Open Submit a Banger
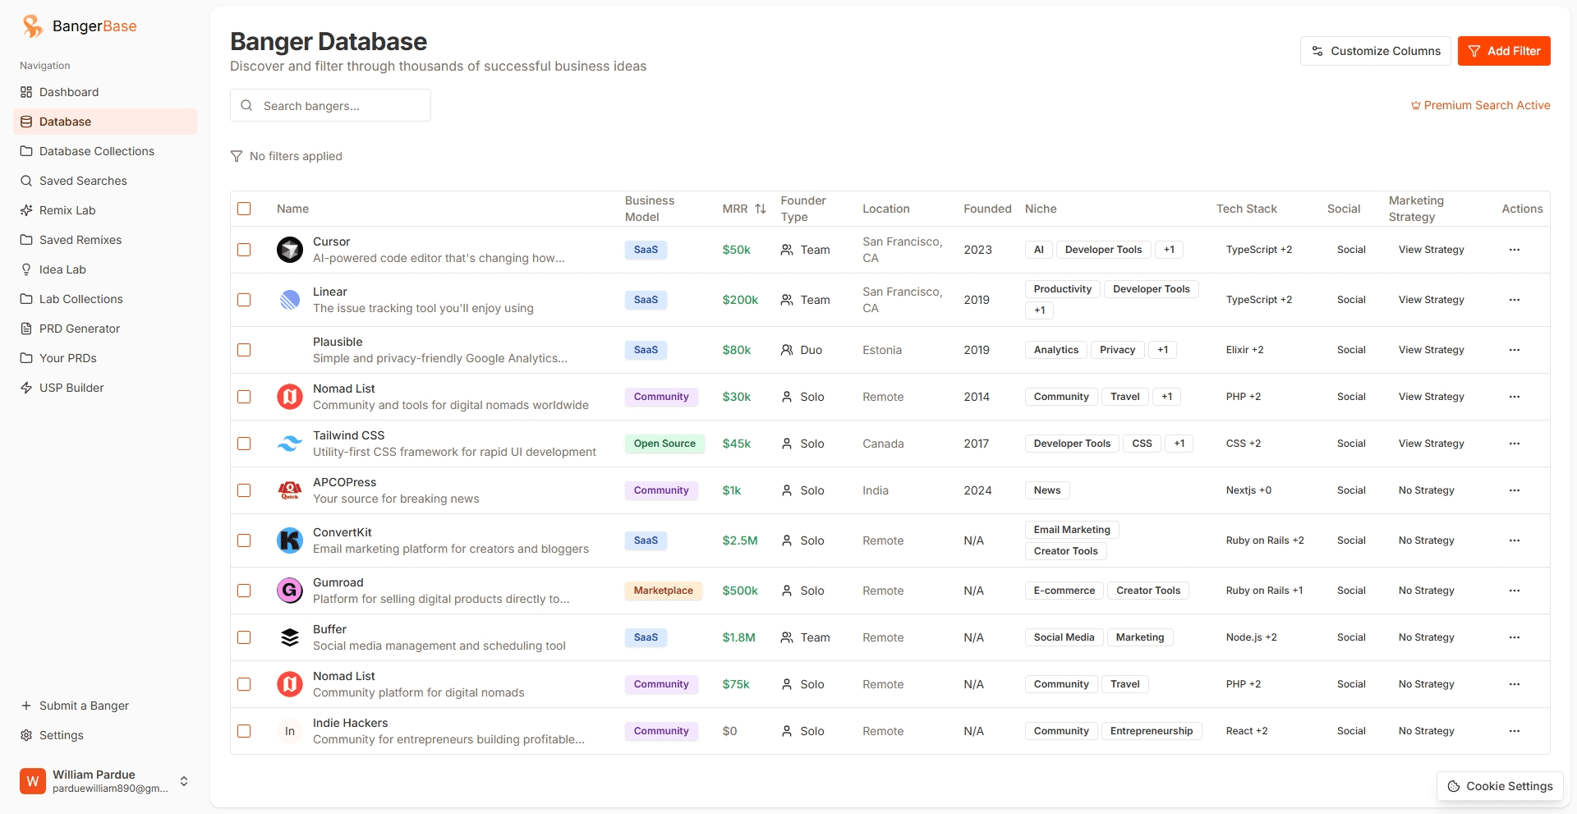1577x814 pixels. coord(105,706)
